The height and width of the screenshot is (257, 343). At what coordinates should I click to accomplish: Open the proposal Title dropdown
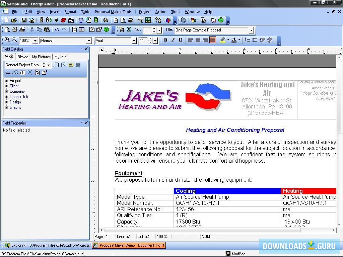pos(251,30)
